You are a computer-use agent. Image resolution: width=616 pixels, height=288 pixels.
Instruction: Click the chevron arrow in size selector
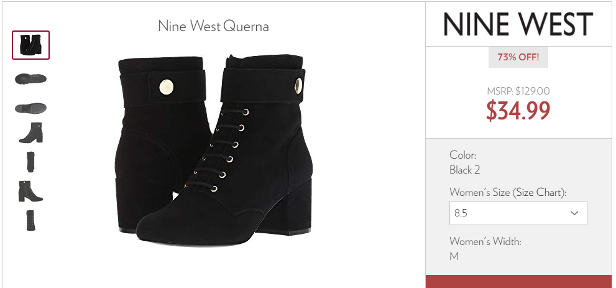574,213
